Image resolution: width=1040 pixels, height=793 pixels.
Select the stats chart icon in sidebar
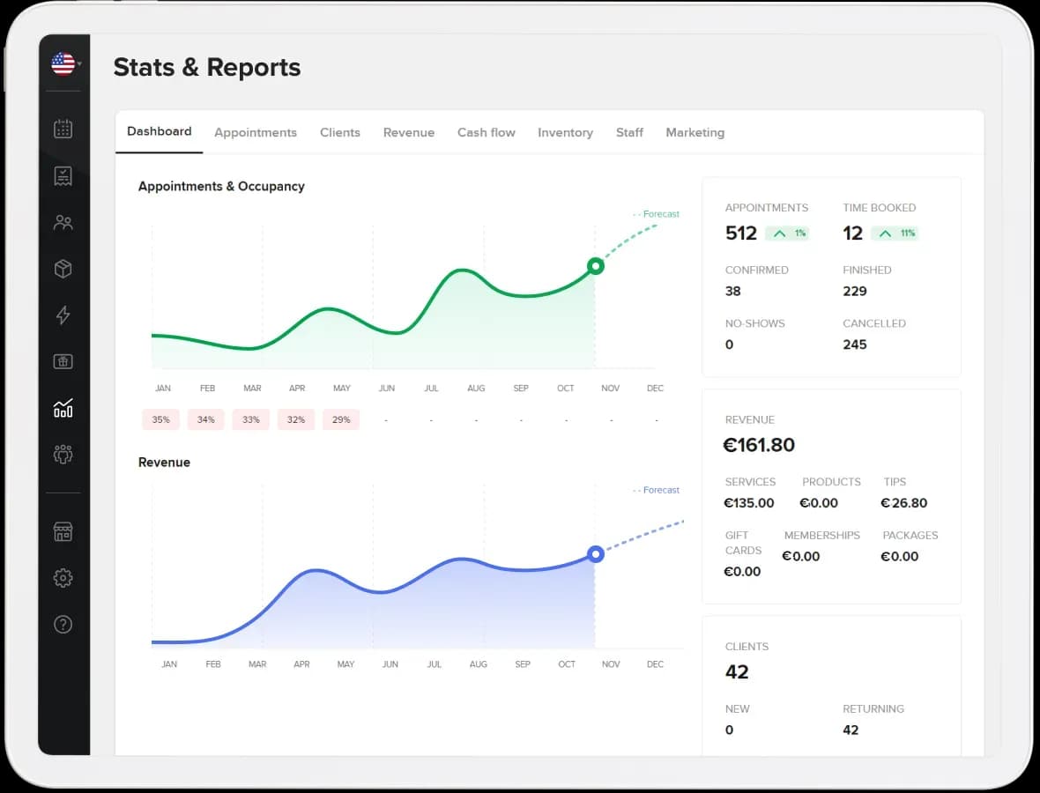click(x=63, y=408)
